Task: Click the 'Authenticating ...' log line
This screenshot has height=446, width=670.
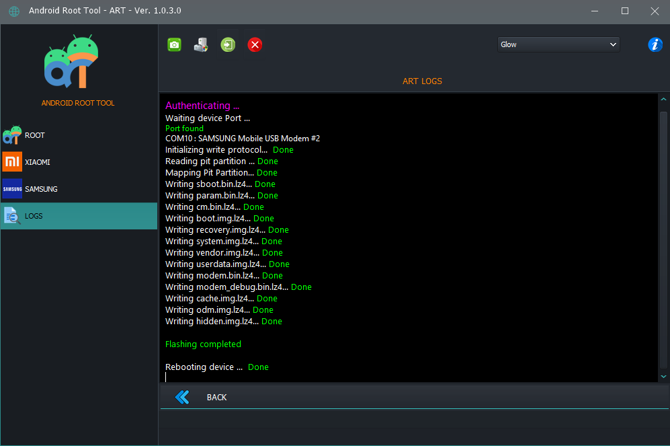Action: tap(202, 106)
